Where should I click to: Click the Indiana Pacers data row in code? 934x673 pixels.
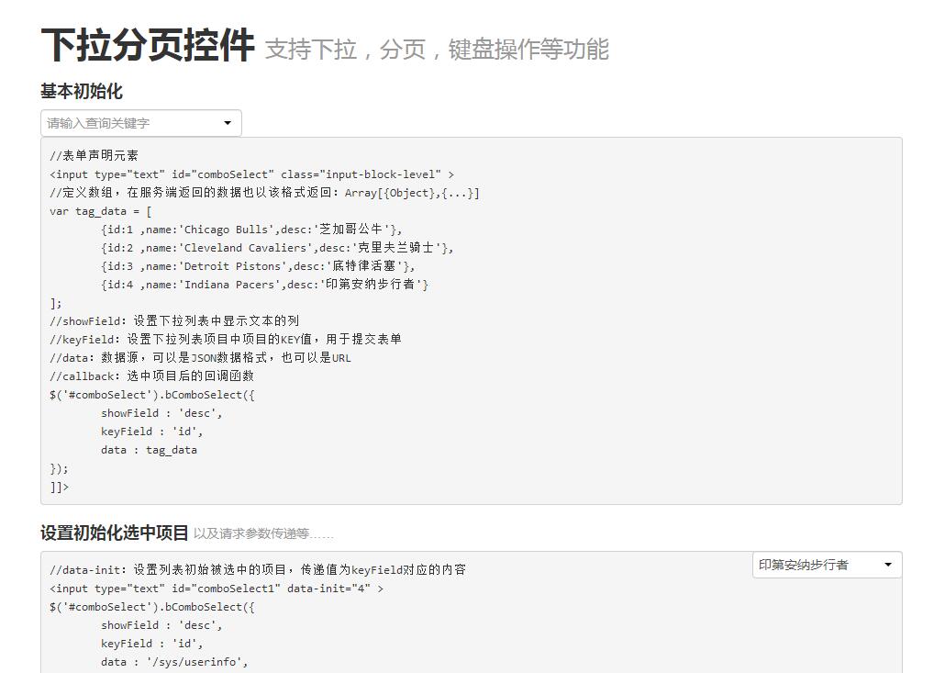[264, 284]
